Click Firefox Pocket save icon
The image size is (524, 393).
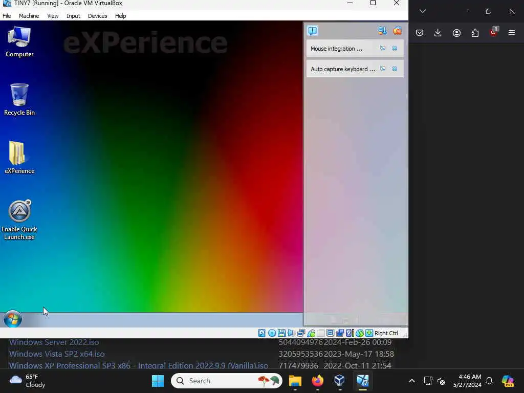[420, 33]
